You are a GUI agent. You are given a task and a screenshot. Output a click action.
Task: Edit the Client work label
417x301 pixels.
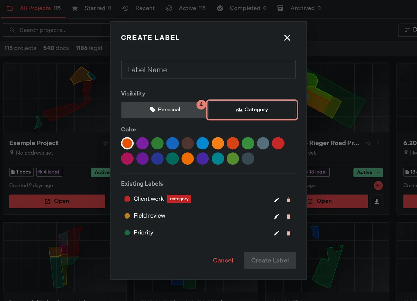click(277, 200)
